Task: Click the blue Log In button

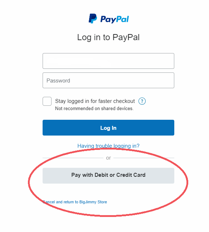Action: (x=108, y=128)
